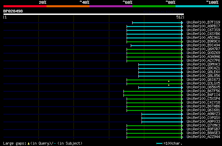Select hit label UniRef100_C6T3S9
The height and width of the screenshot is (146, 222).
(x=203, y=30)
